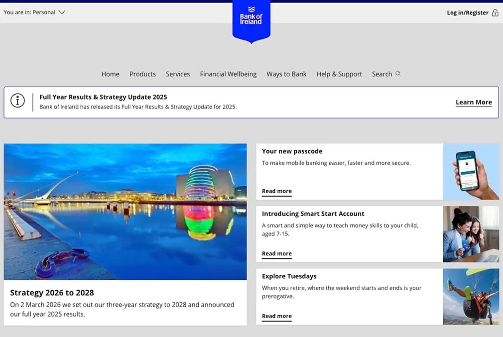This screenshot has width=503, height=337.
Task: Click the magnifying glass search icon
Action: coord(398,74)
